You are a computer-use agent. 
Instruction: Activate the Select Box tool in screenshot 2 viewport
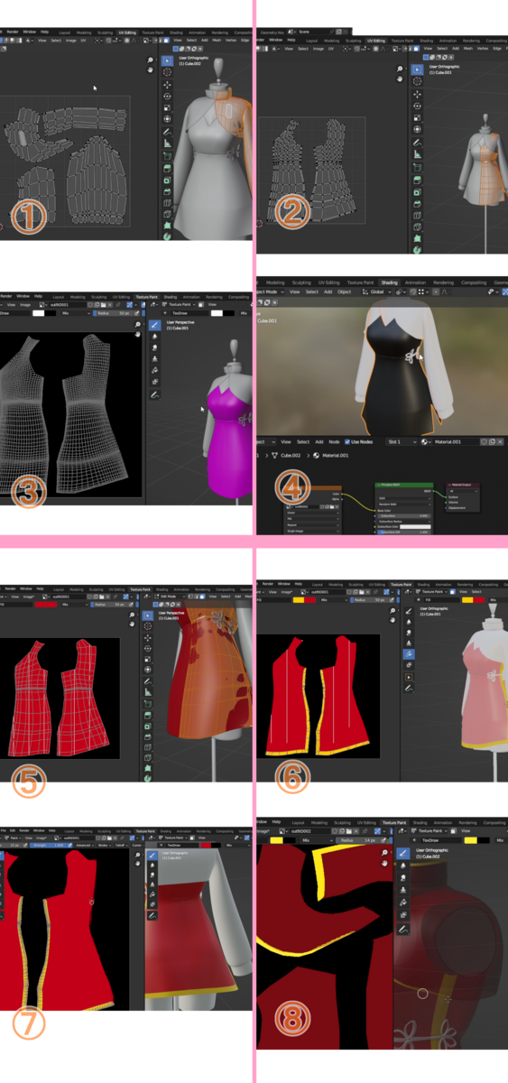[x=418, y=69]
